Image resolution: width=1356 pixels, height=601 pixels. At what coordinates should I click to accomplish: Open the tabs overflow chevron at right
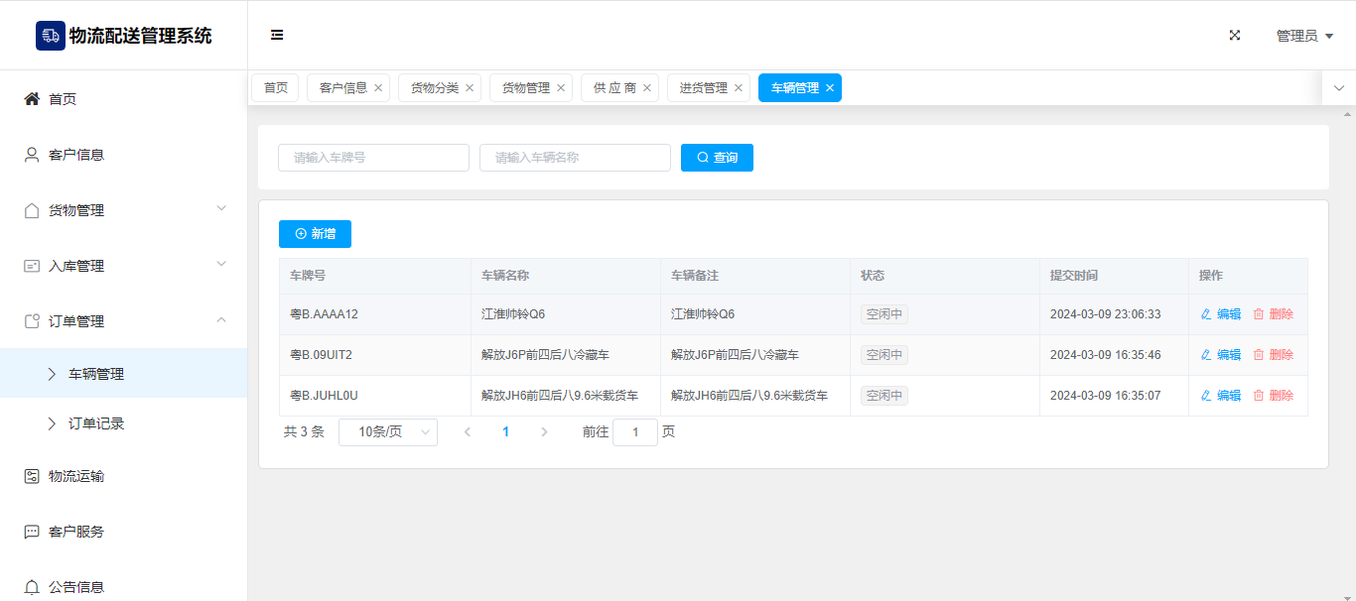point(1338,88)
